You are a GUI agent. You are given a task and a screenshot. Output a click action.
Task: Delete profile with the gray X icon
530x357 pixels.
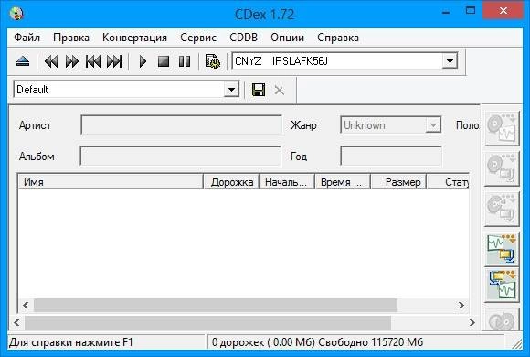point(280,91)
